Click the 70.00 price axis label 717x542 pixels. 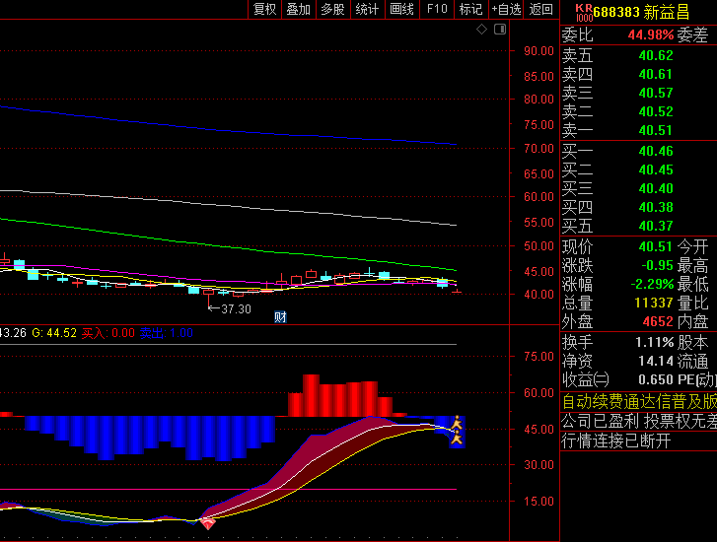click(538, 148)
